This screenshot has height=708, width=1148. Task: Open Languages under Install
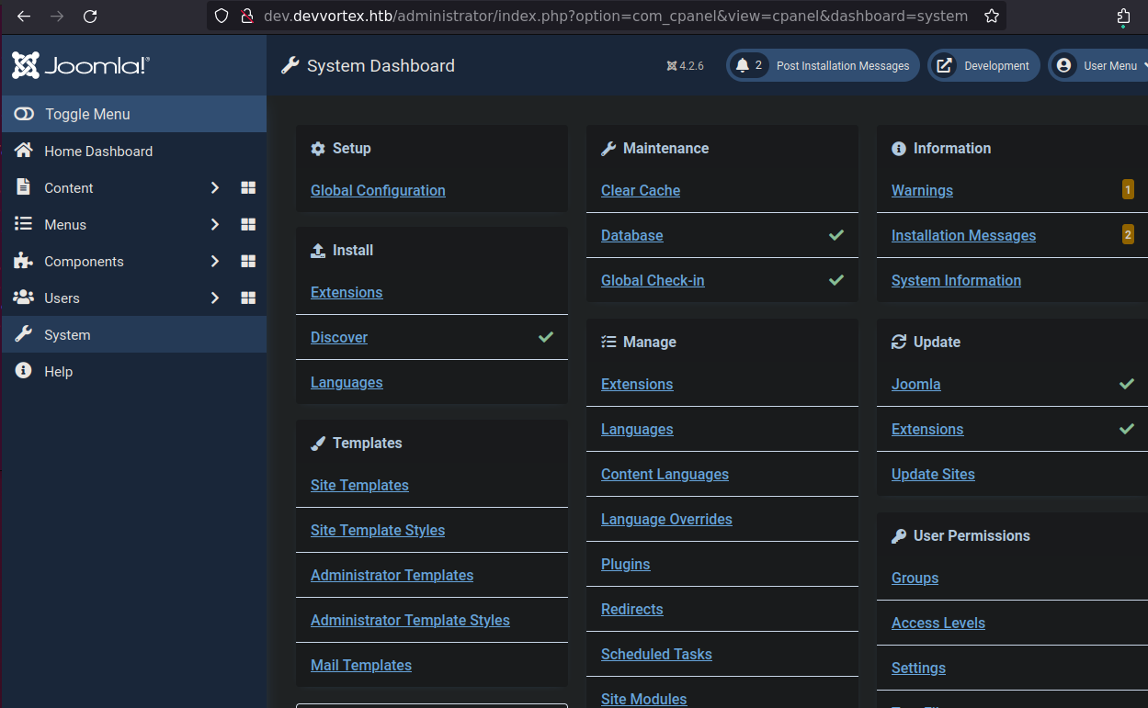coord(347,382)
